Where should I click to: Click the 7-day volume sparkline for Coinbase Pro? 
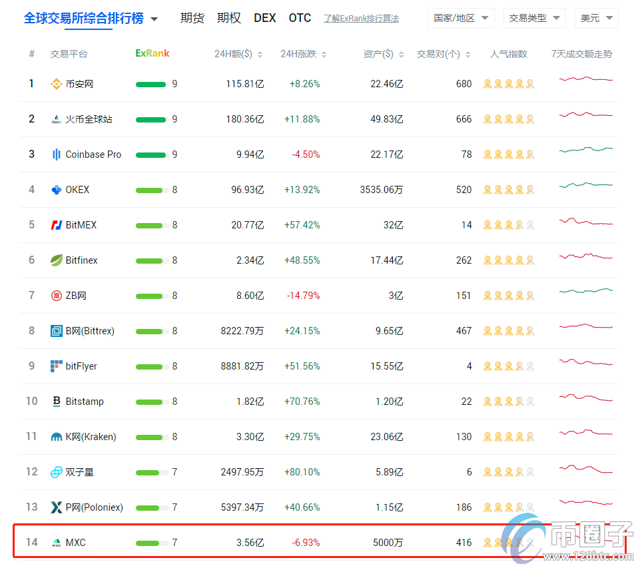tap(586, 150)
